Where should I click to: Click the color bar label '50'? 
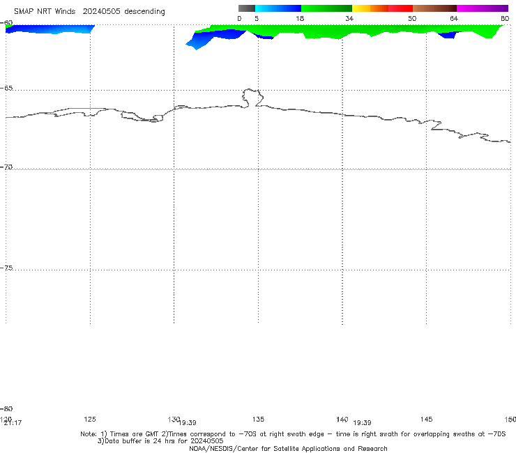(412, 18)
